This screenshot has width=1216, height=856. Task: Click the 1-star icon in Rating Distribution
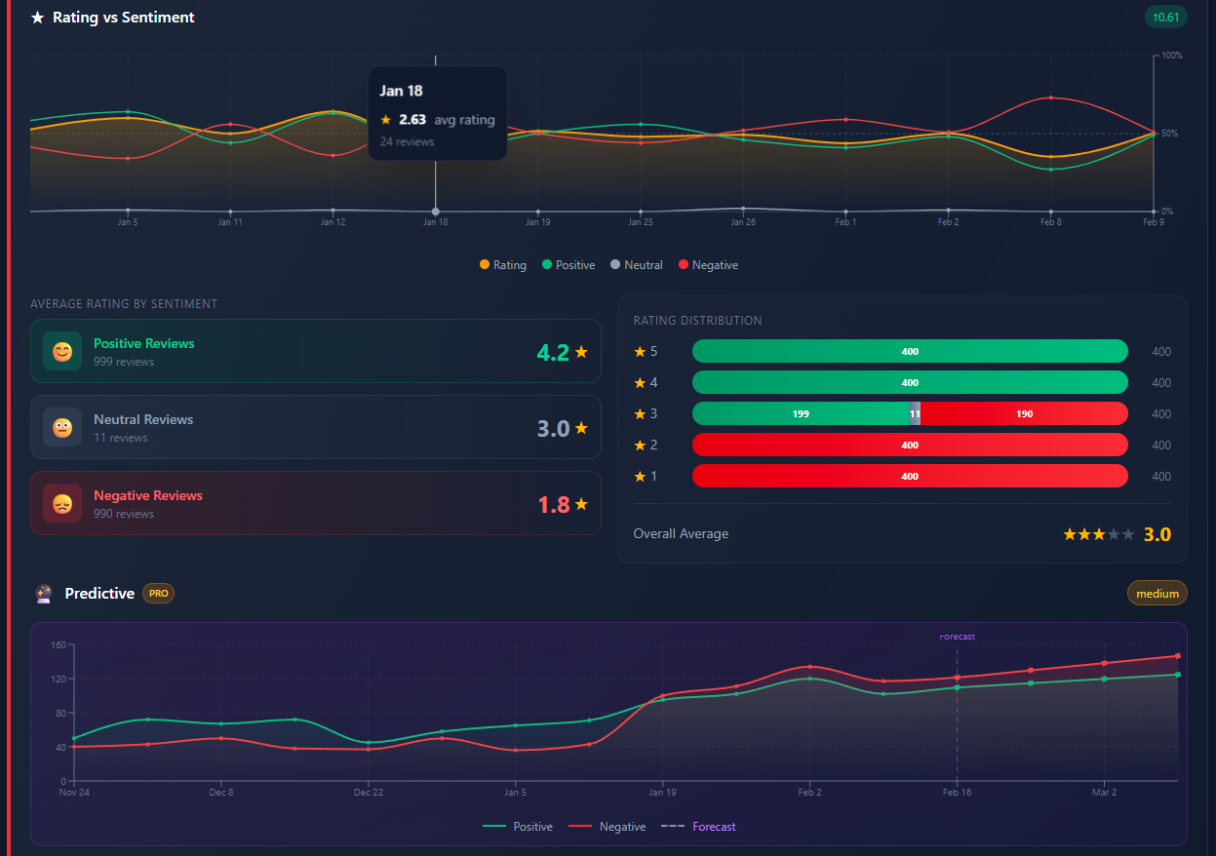point(641,476)
